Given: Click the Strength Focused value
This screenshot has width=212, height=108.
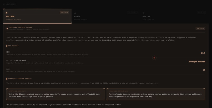Looking at the screenshot, I should (x=197, y=62).
